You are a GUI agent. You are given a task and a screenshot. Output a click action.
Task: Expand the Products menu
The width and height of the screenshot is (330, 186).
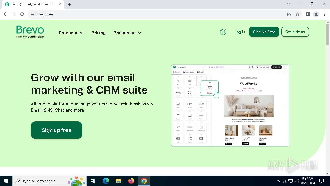(71, 33)
